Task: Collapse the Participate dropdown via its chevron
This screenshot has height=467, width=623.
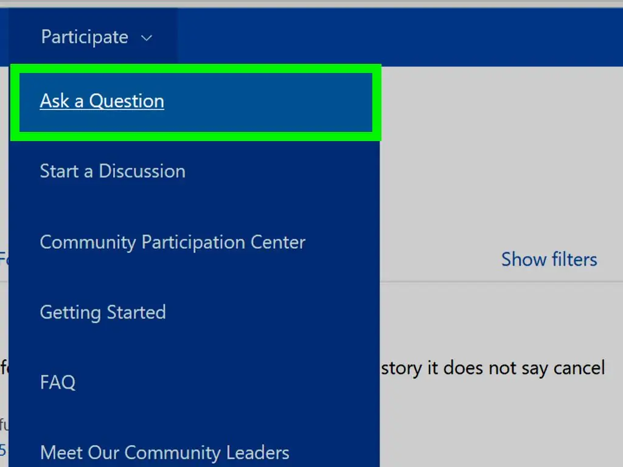Action: pos(145,38)
